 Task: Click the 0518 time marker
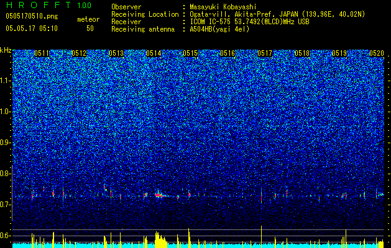click(302, 53)
